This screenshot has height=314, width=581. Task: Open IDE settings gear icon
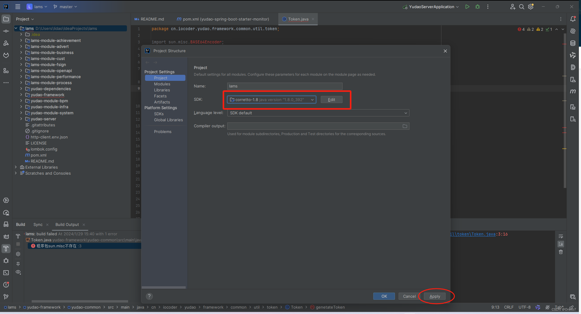pyautogui.click(x=531, y=7)
